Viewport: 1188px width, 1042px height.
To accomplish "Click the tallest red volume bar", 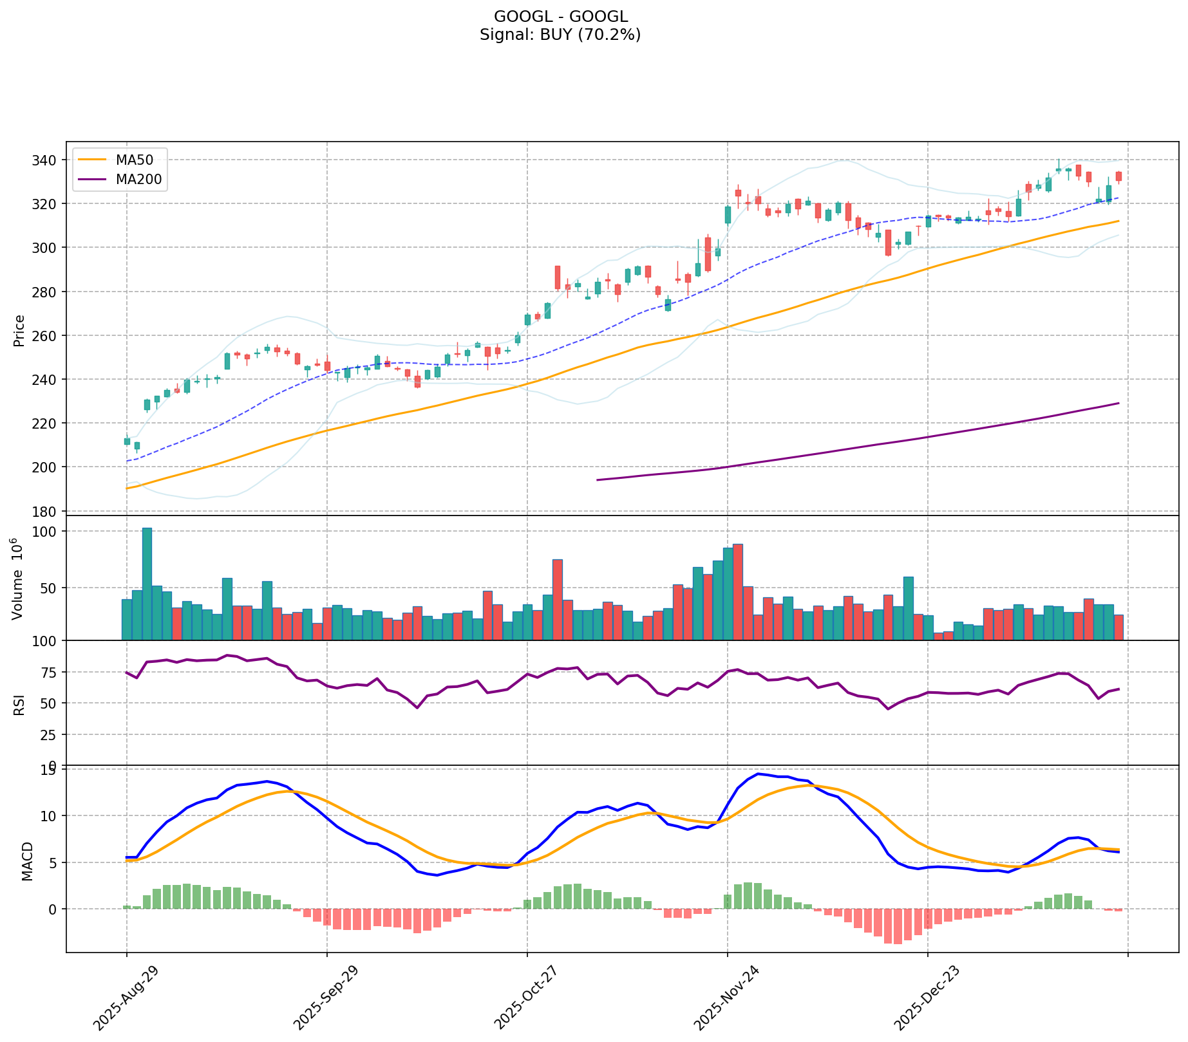I will [x=738, y=591].
